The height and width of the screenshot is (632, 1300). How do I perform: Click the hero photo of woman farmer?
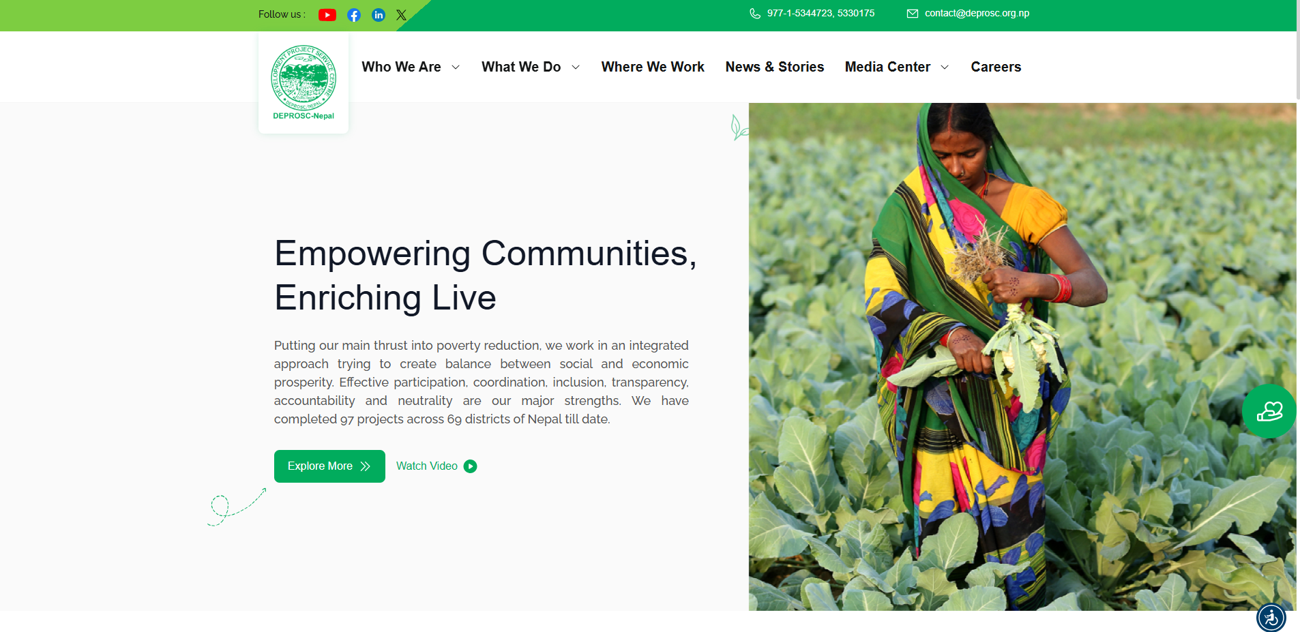click(1022, 356)
